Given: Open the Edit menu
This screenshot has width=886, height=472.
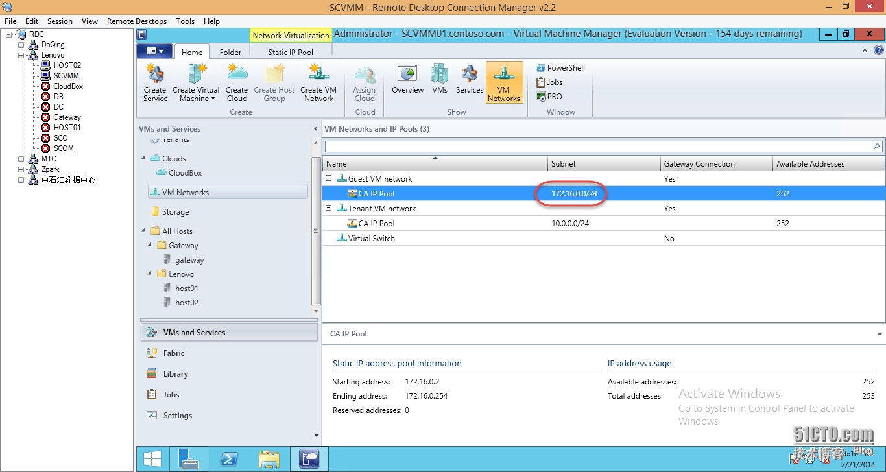Looking at the screenshot, I should [x=32, y=21].
